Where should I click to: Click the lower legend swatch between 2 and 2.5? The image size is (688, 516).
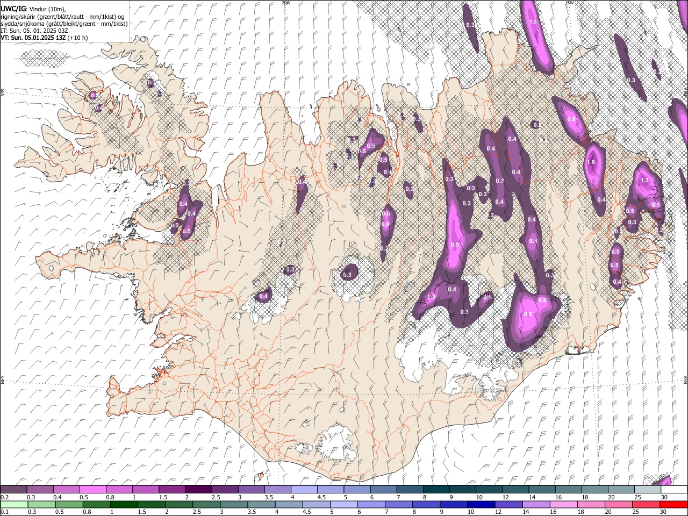point(178,504)
